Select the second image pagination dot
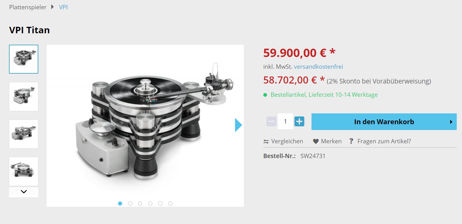The height and width of the screenshot is (224, 462). tap(130, 203)
